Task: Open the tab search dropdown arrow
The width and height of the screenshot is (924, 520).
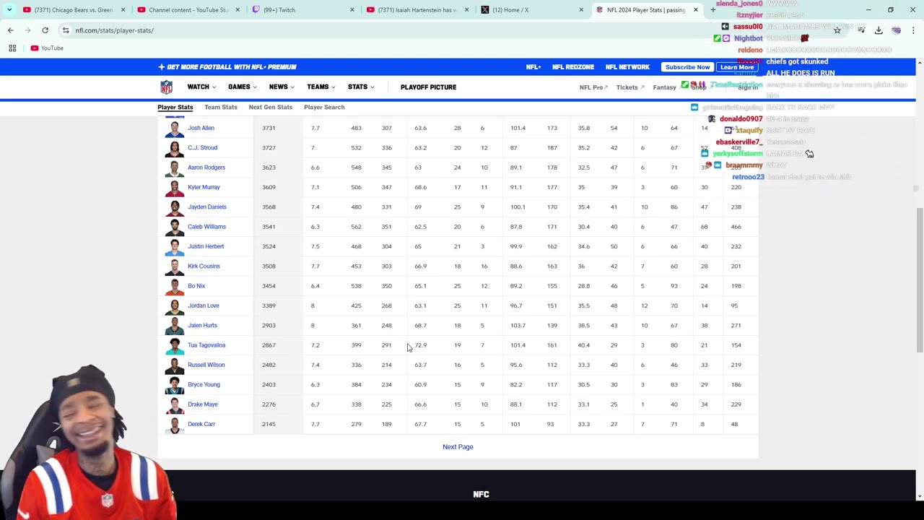Action: [x=9, y=10]
